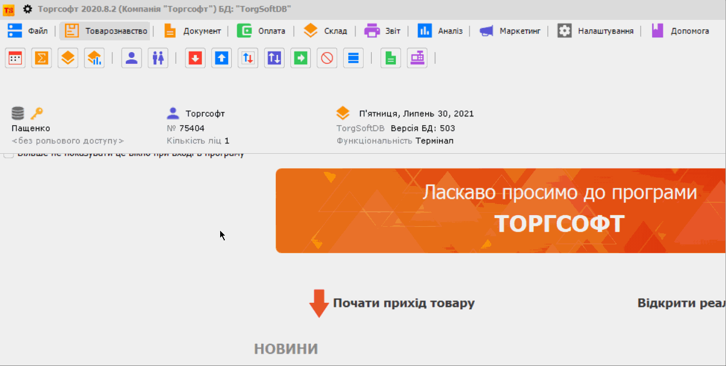
Task: Open the Файл menu
Action: 33,32
